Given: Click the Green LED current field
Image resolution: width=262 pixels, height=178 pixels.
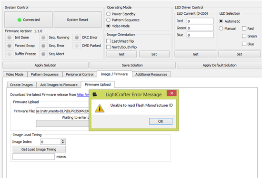Looking at the screenshot, I should tap(200, 28).
